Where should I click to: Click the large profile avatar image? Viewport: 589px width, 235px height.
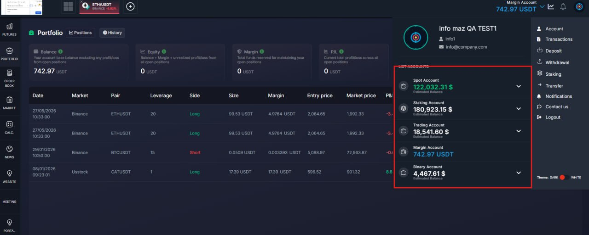point(416,37)
